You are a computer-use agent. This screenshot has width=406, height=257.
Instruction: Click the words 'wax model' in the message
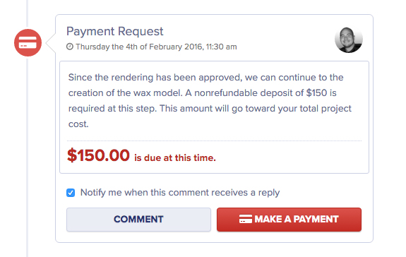[x=158, y=93]
